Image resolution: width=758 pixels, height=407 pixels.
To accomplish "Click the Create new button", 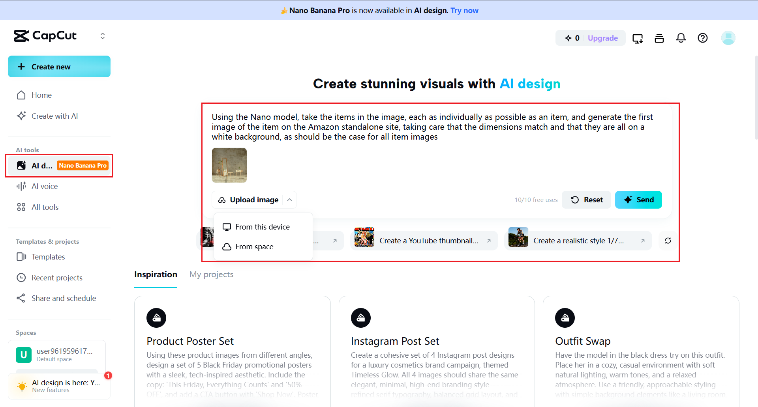I will coord(59,67).
